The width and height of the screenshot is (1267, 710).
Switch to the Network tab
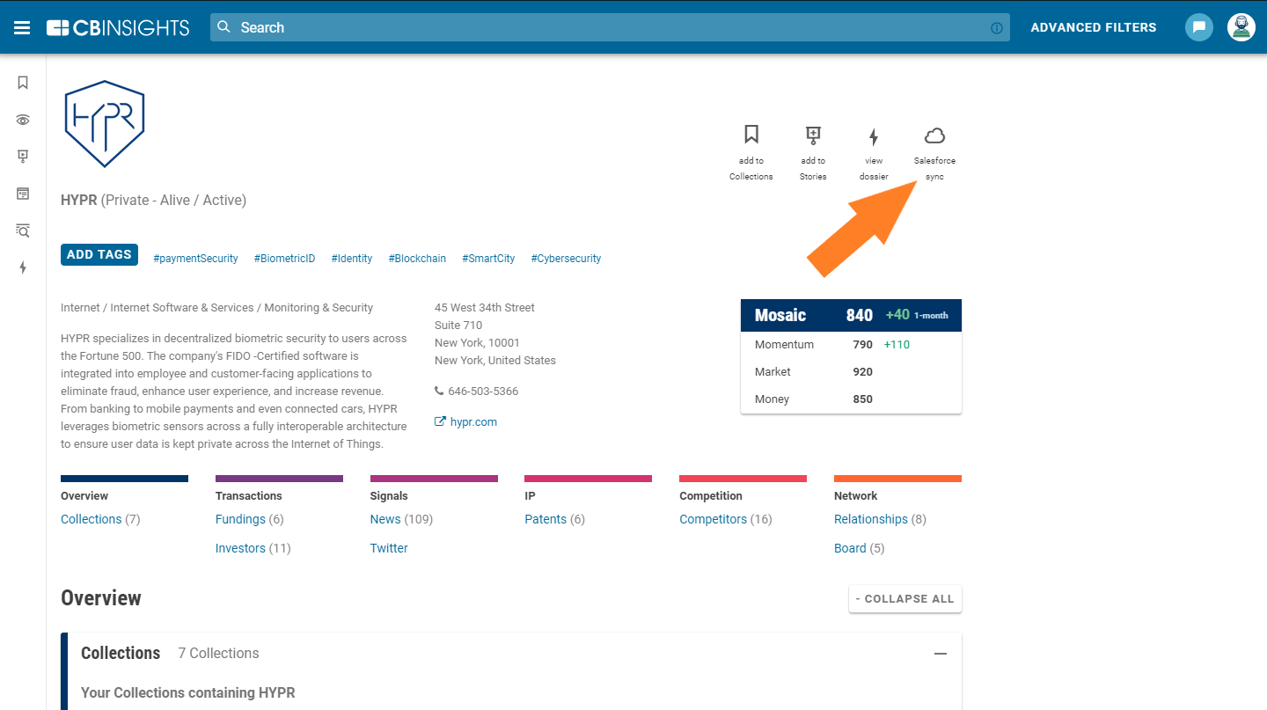tap(856, 496)
